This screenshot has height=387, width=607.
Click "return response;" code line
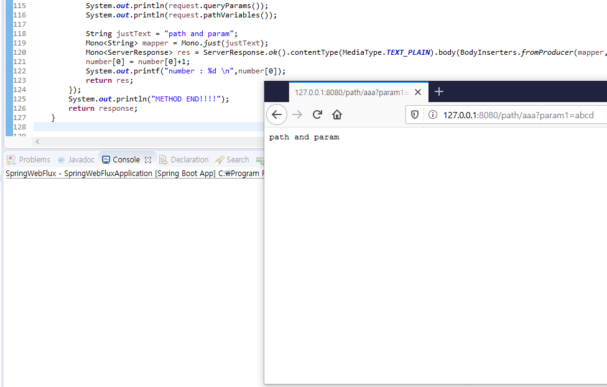tap(103, 108)
